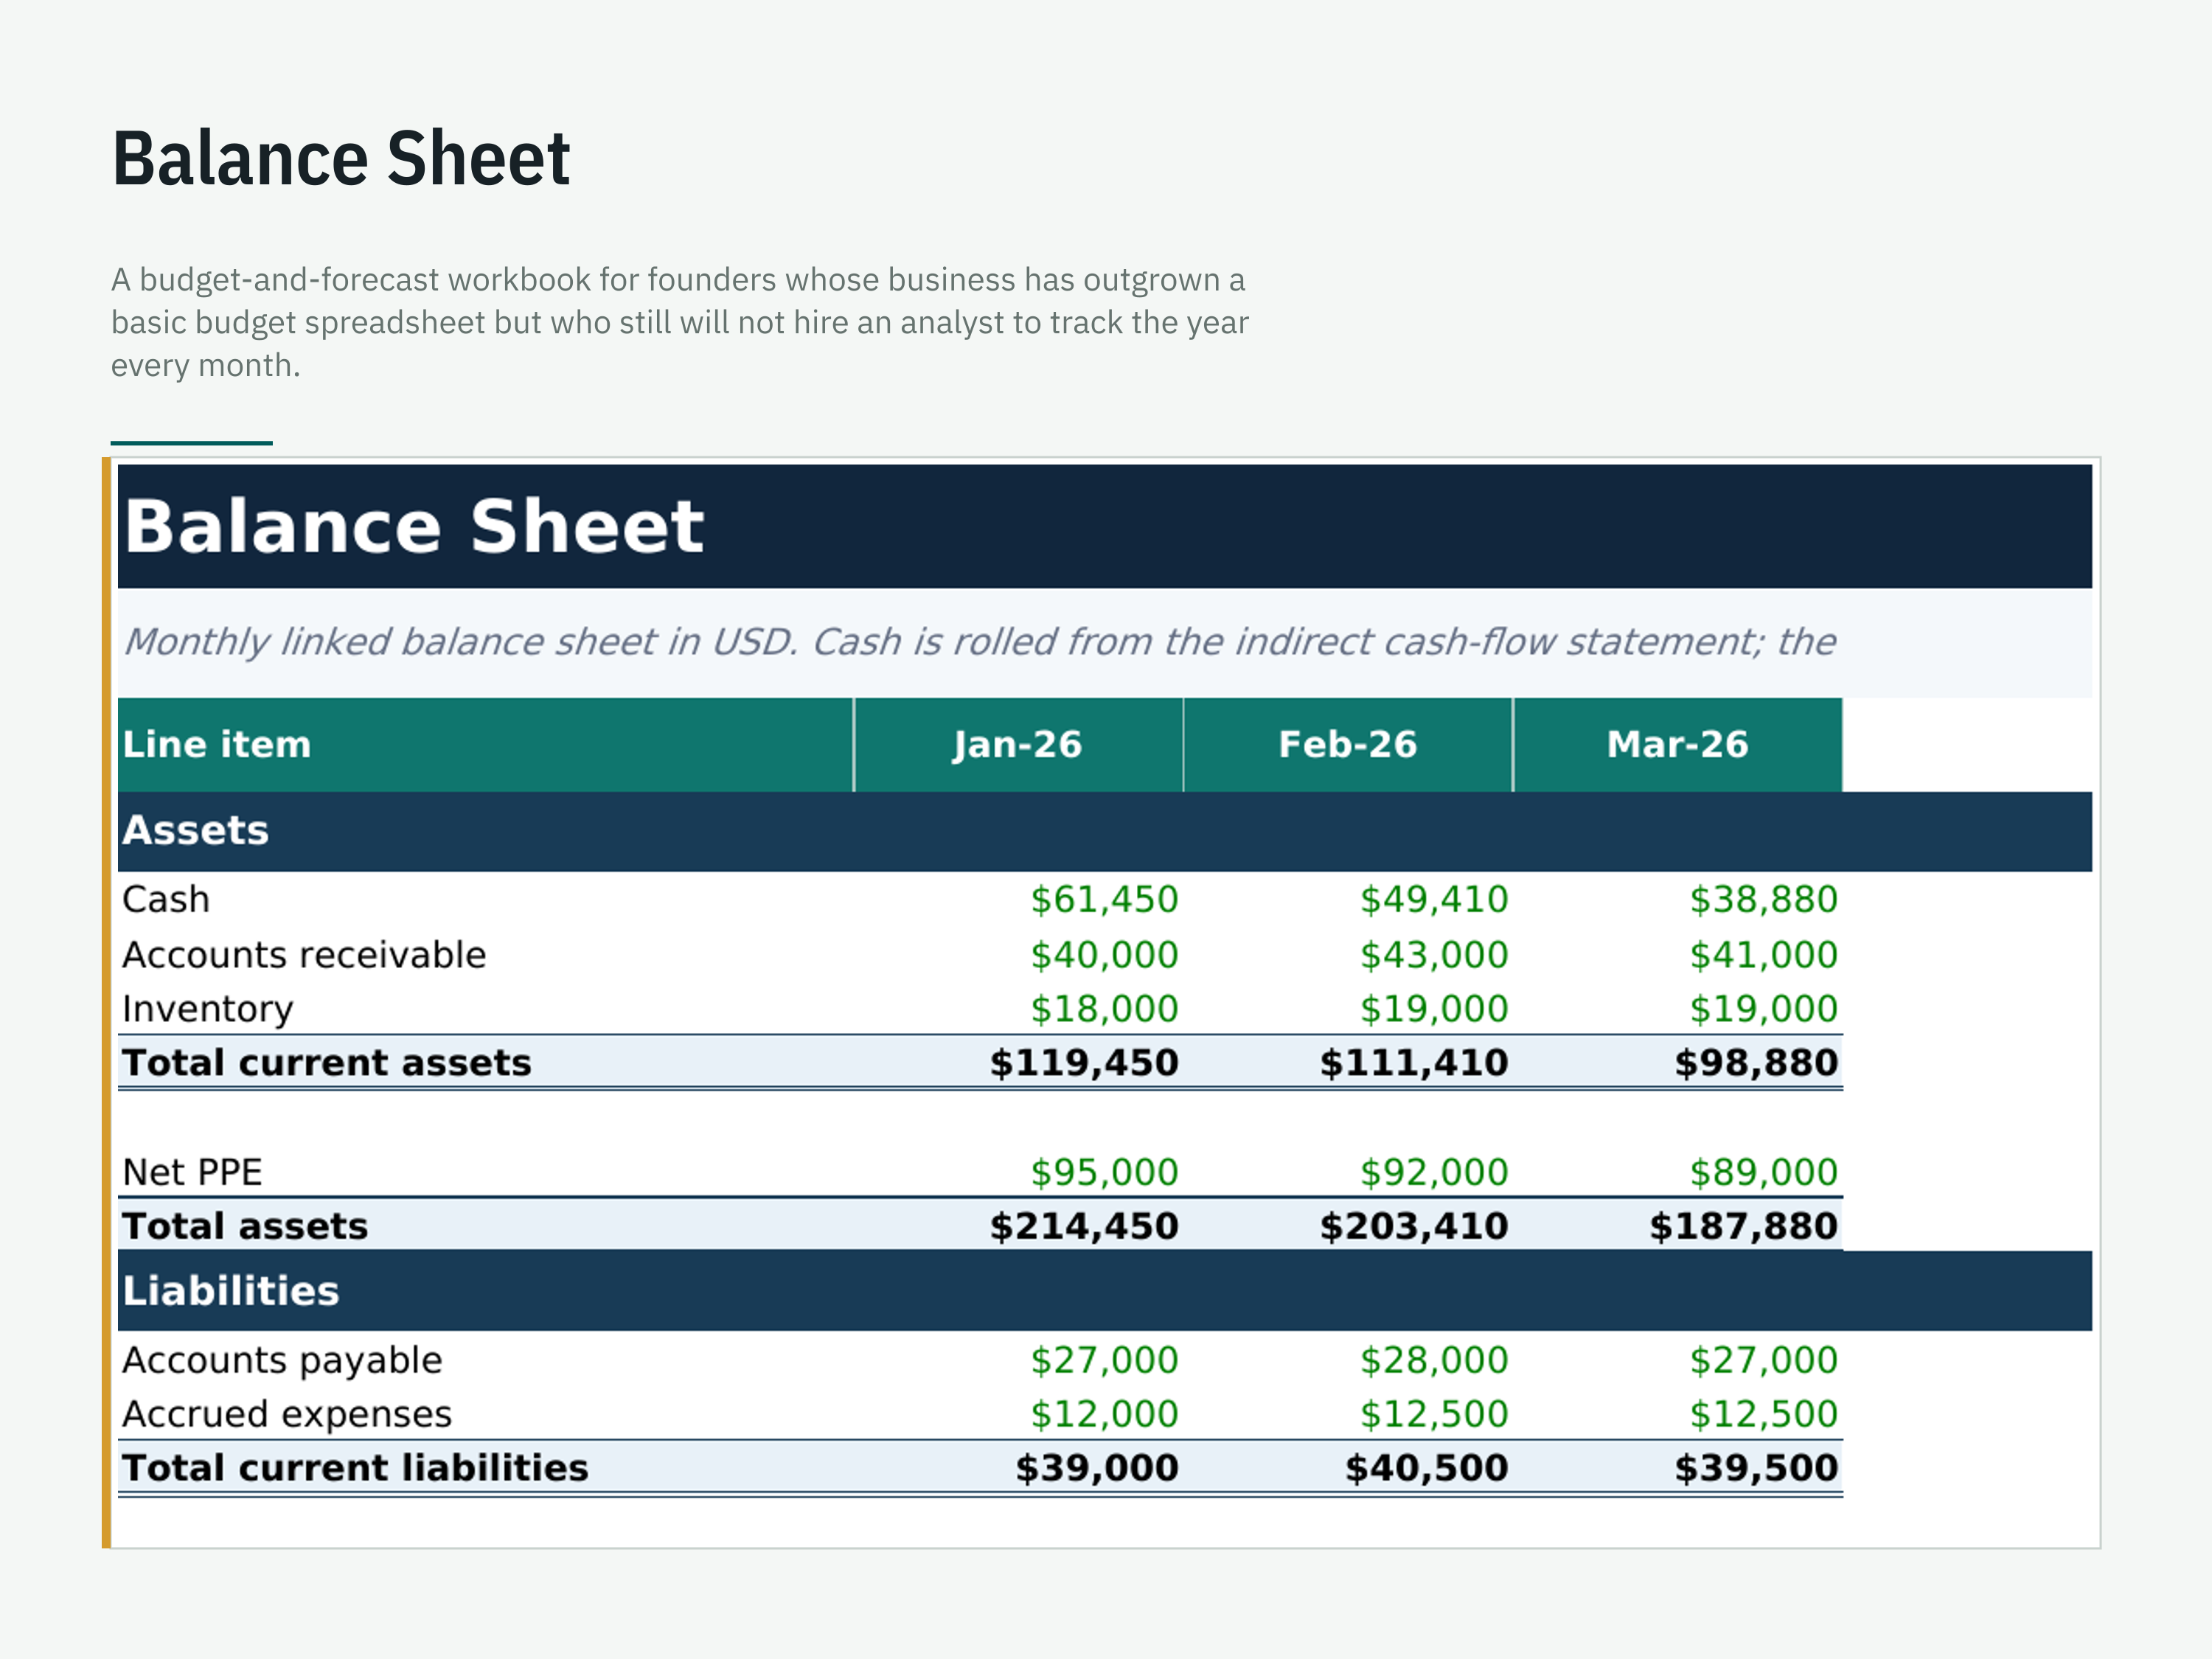Click the Inventory row label

[208, 1009]
